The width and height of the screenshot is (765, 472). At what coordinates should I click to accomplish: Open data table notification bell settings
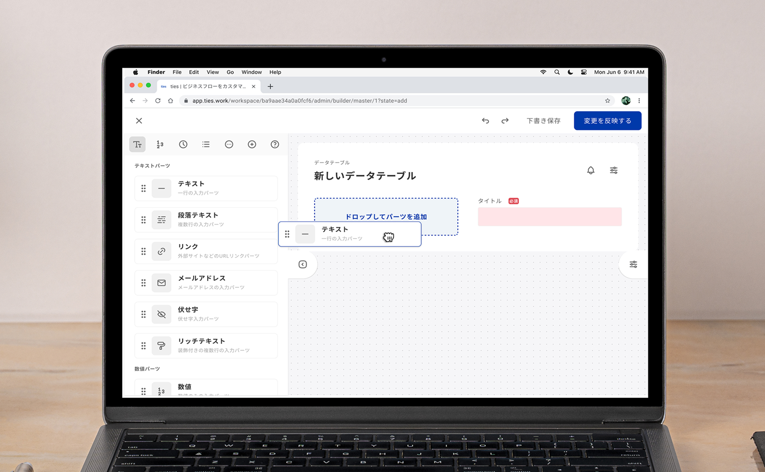coord(591,170)
